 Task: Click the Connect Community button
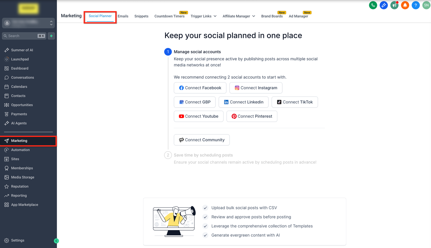tap(202, 140)
